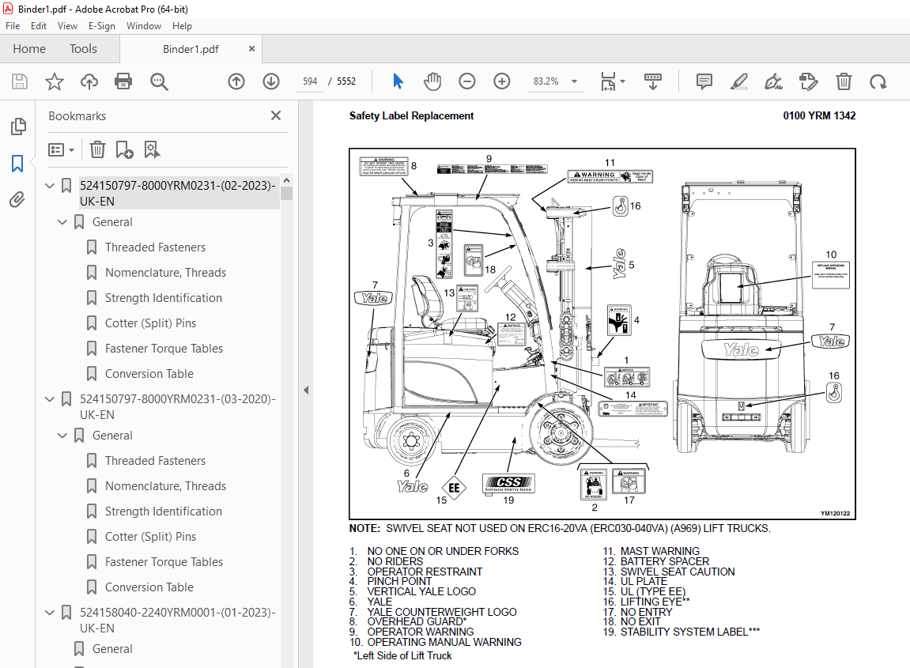
Task: Click the scrolling mode keyboard icon
Action: pyautogui.click(x=653, y=81)
